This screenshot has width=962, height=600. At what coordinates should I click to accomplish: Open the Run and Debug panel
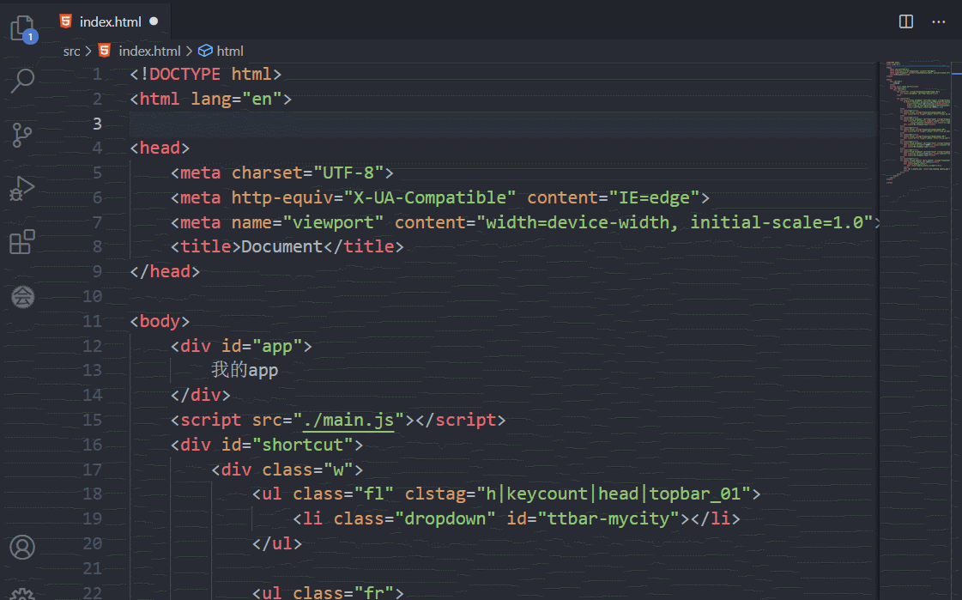[x=21, y=189]
